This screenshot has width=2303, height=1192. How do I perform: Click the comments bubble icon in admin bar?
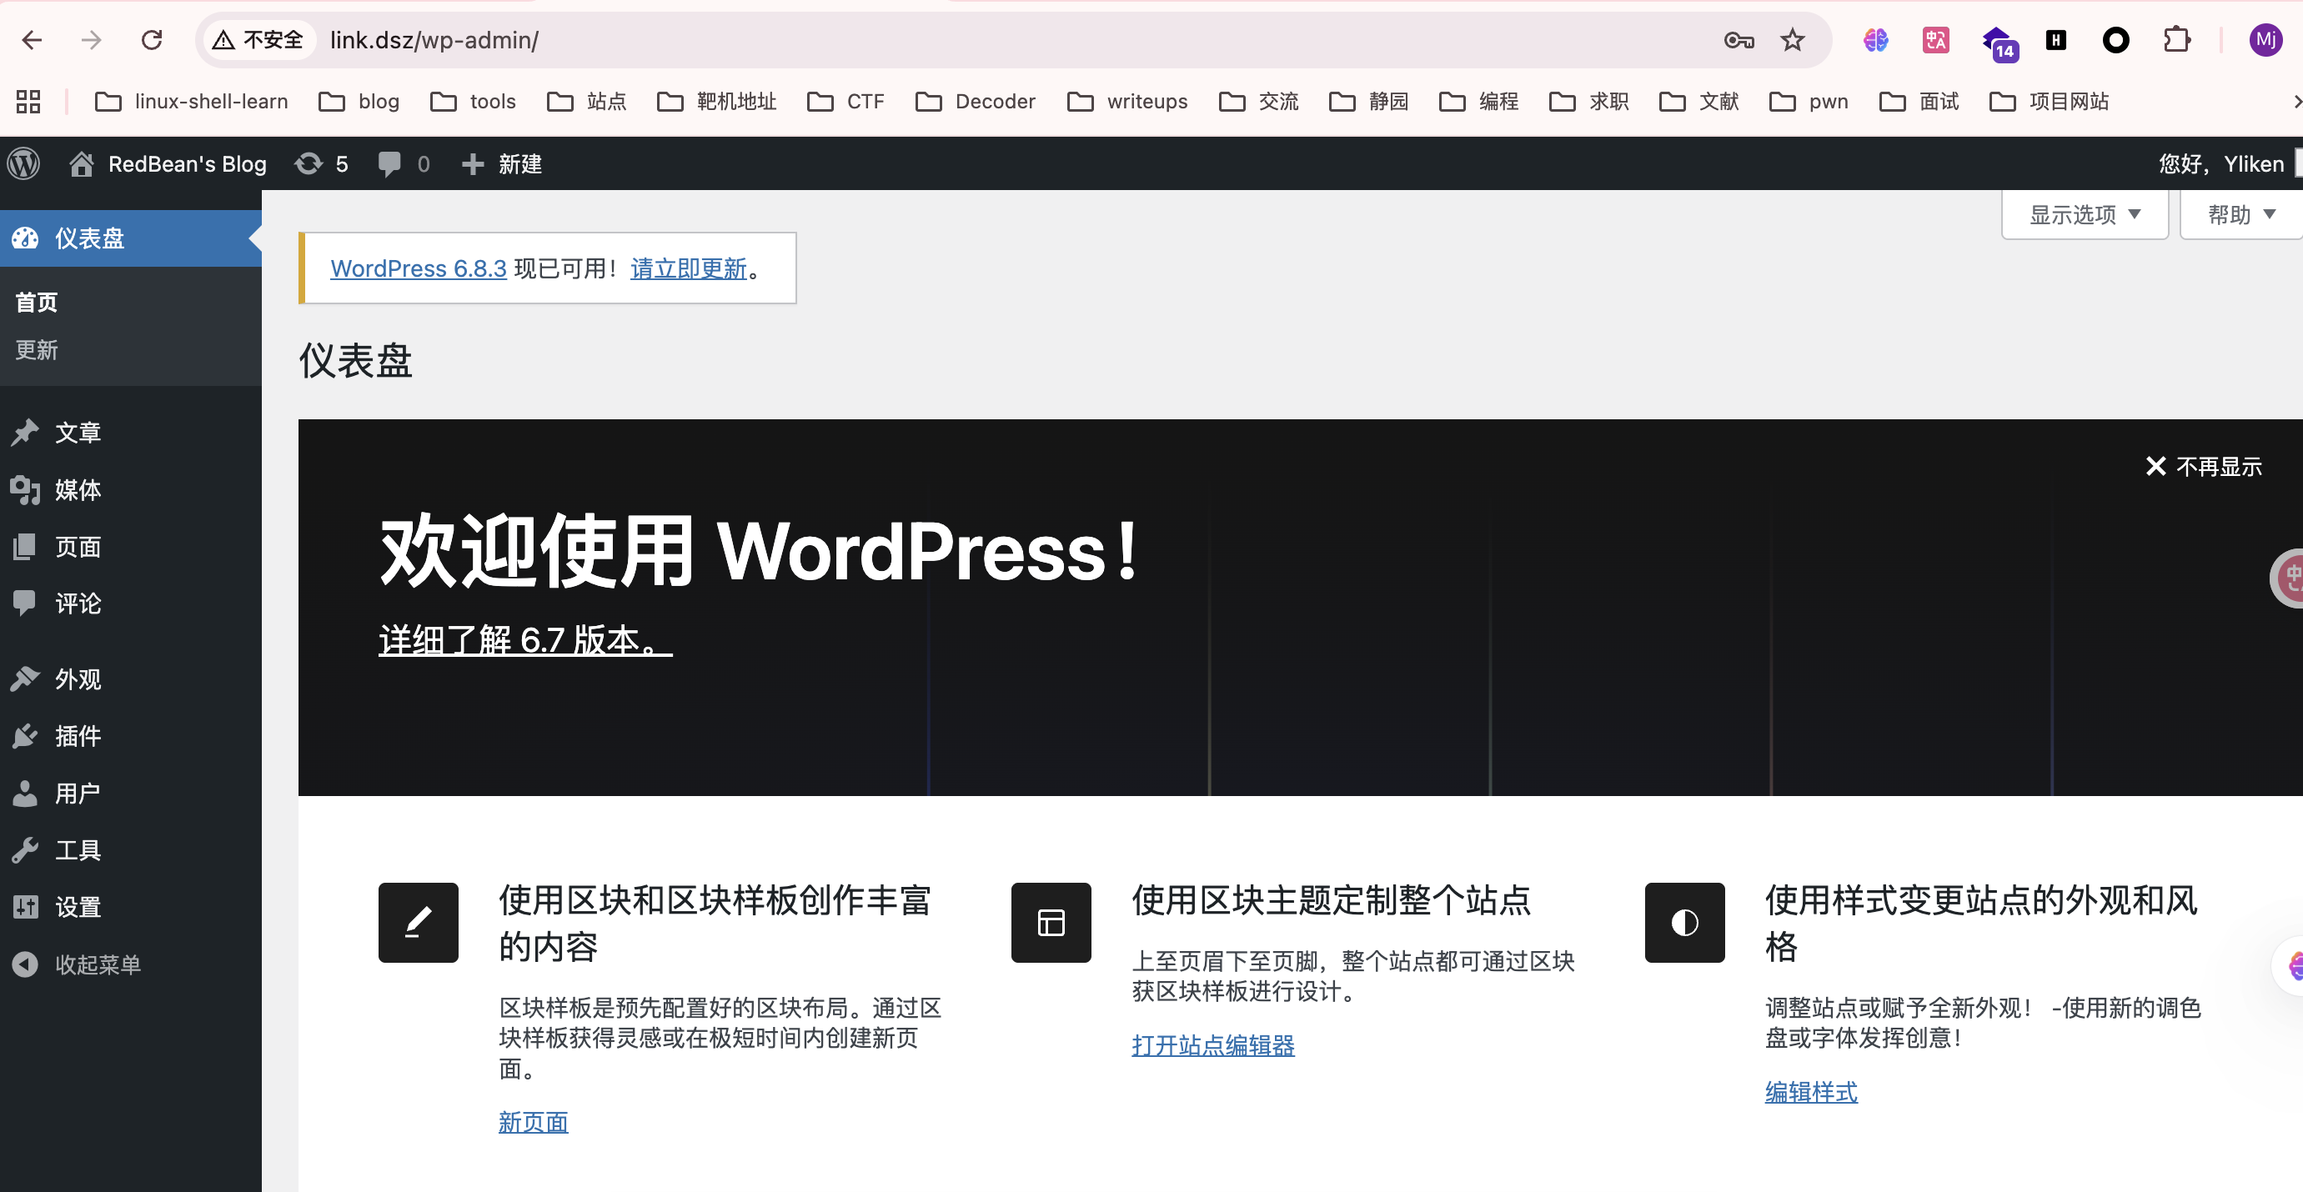pos(389,163)
